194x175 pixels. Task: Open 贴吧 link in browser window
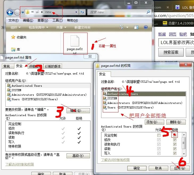(x=183, y=34)
